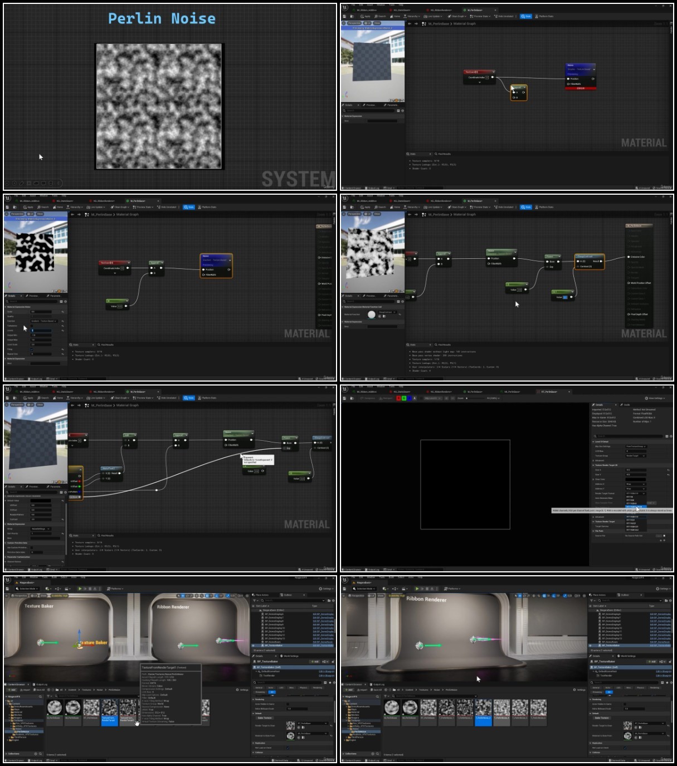Click Bake Texture button in Ribbon Renderer-only level editor
677x766 pixels.
tap(602, 718)
